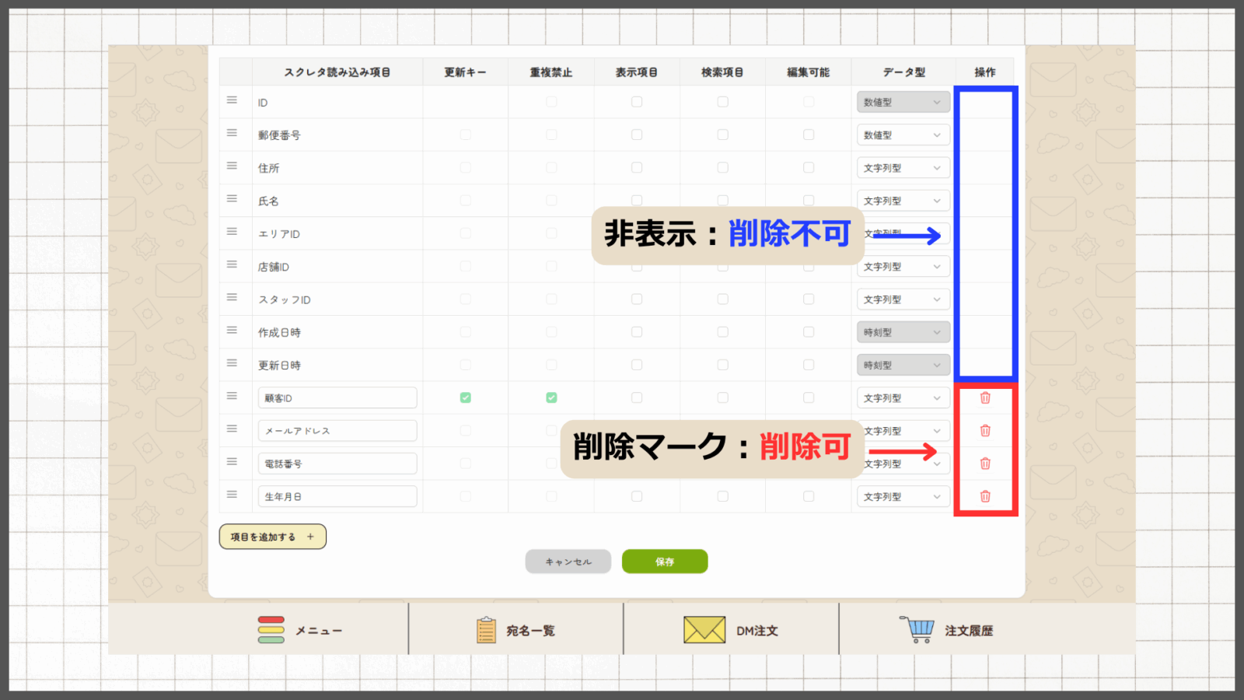Enable 表示項目 checkbox for 生年月日 row
The image size is (1244, 700).
(637, 496)
